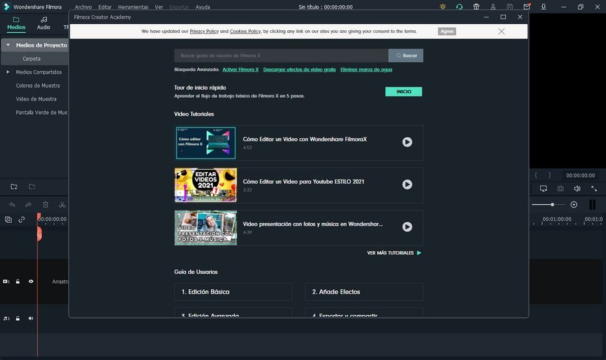Mute the audio track speaker

(x=30, y=318)
